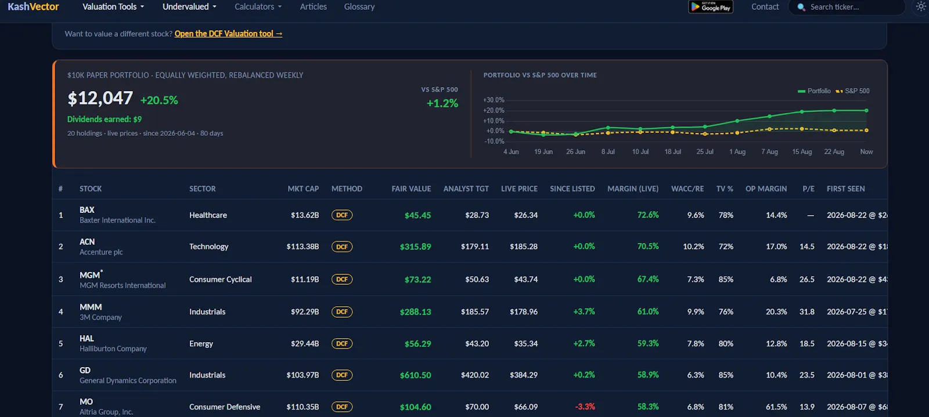Sort by LIVE PRICE column
This screenshot has width=929, height=417.
tap(519, 189)
